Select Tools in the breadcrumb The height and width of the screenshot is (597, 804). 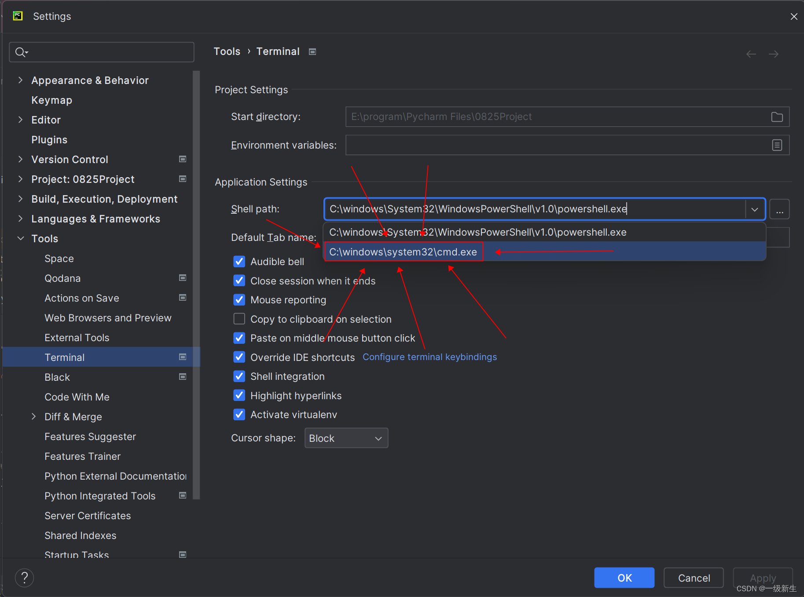[227, 51]
